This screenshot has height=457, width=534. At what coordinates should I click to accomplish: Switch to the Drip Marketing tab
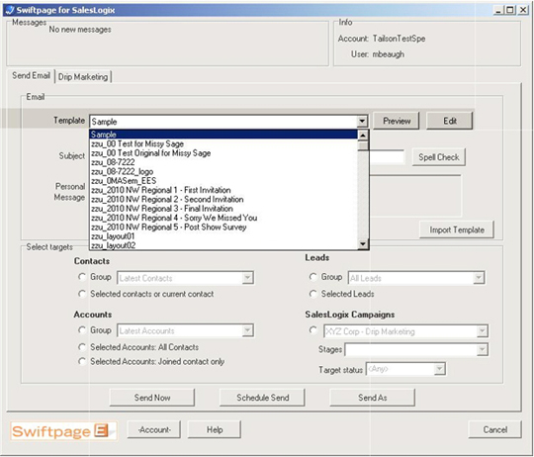point(83,76)
